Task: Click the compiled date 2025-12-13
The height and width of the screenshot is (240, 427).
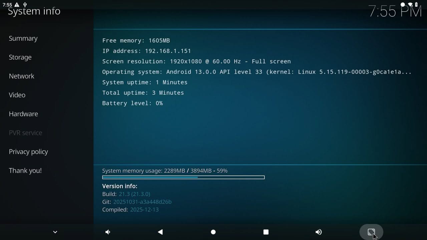Action: tap(144, 210)
